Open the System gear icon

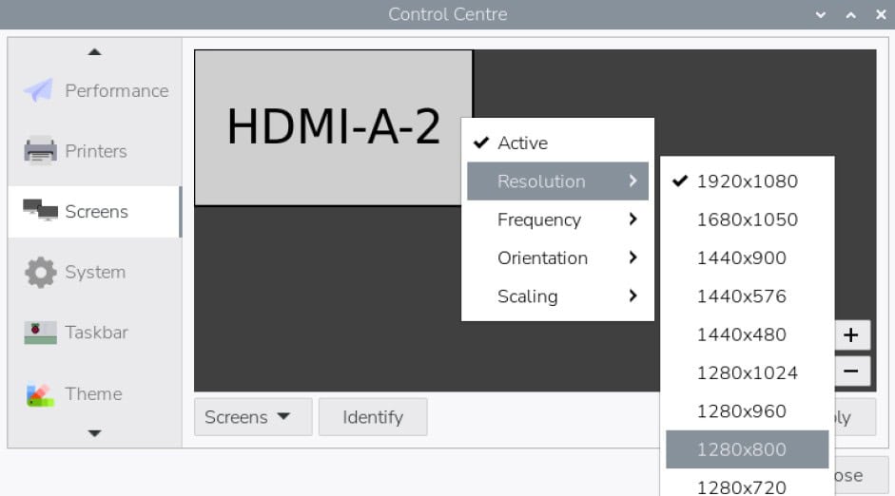40,273
